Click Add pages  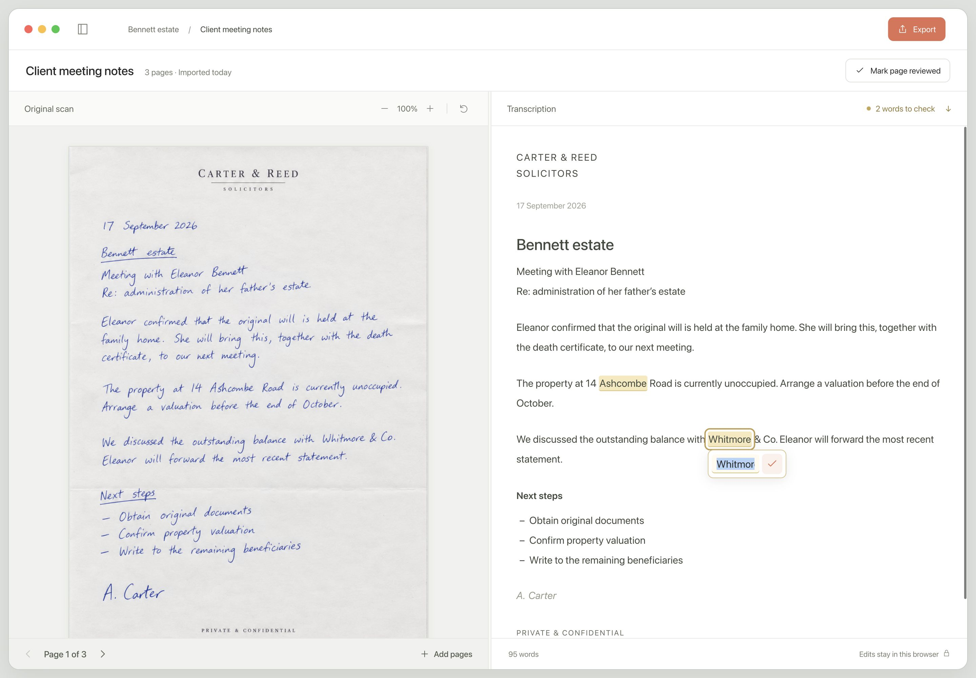[x=446, y=654]
